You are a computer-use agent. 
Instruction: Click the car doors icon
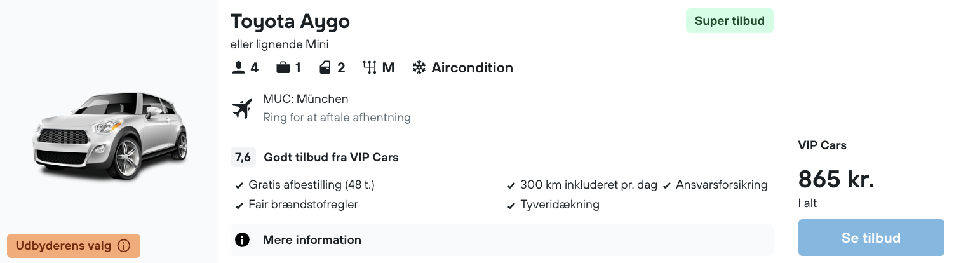click(325, 68)
